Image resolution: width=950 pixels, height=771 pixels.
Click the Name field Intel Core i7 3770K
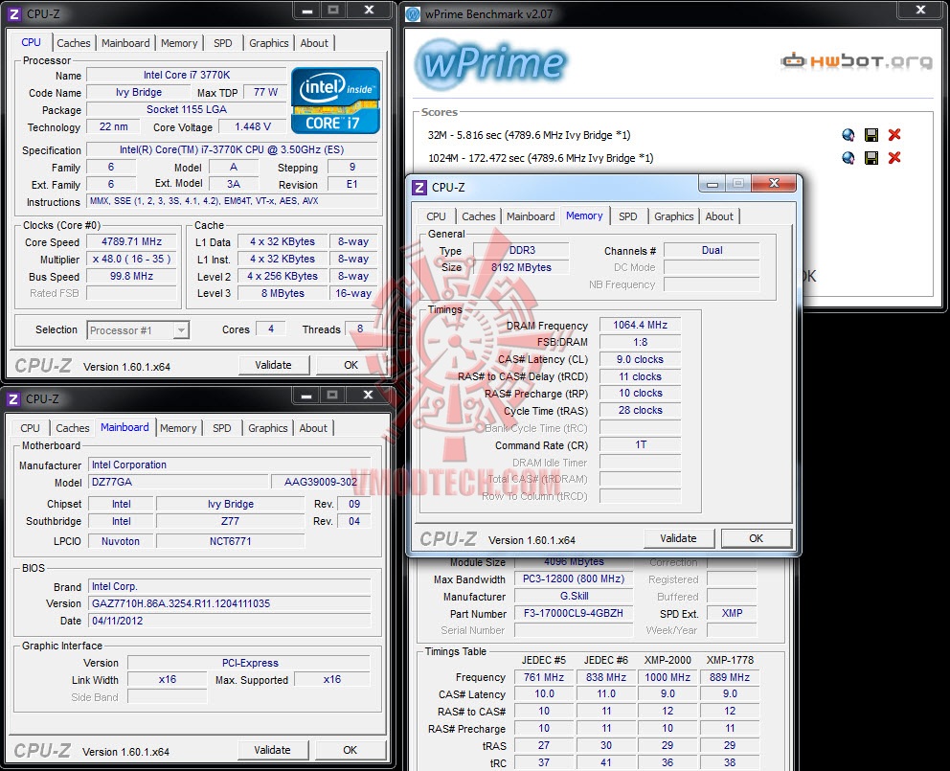click(187, 75)
